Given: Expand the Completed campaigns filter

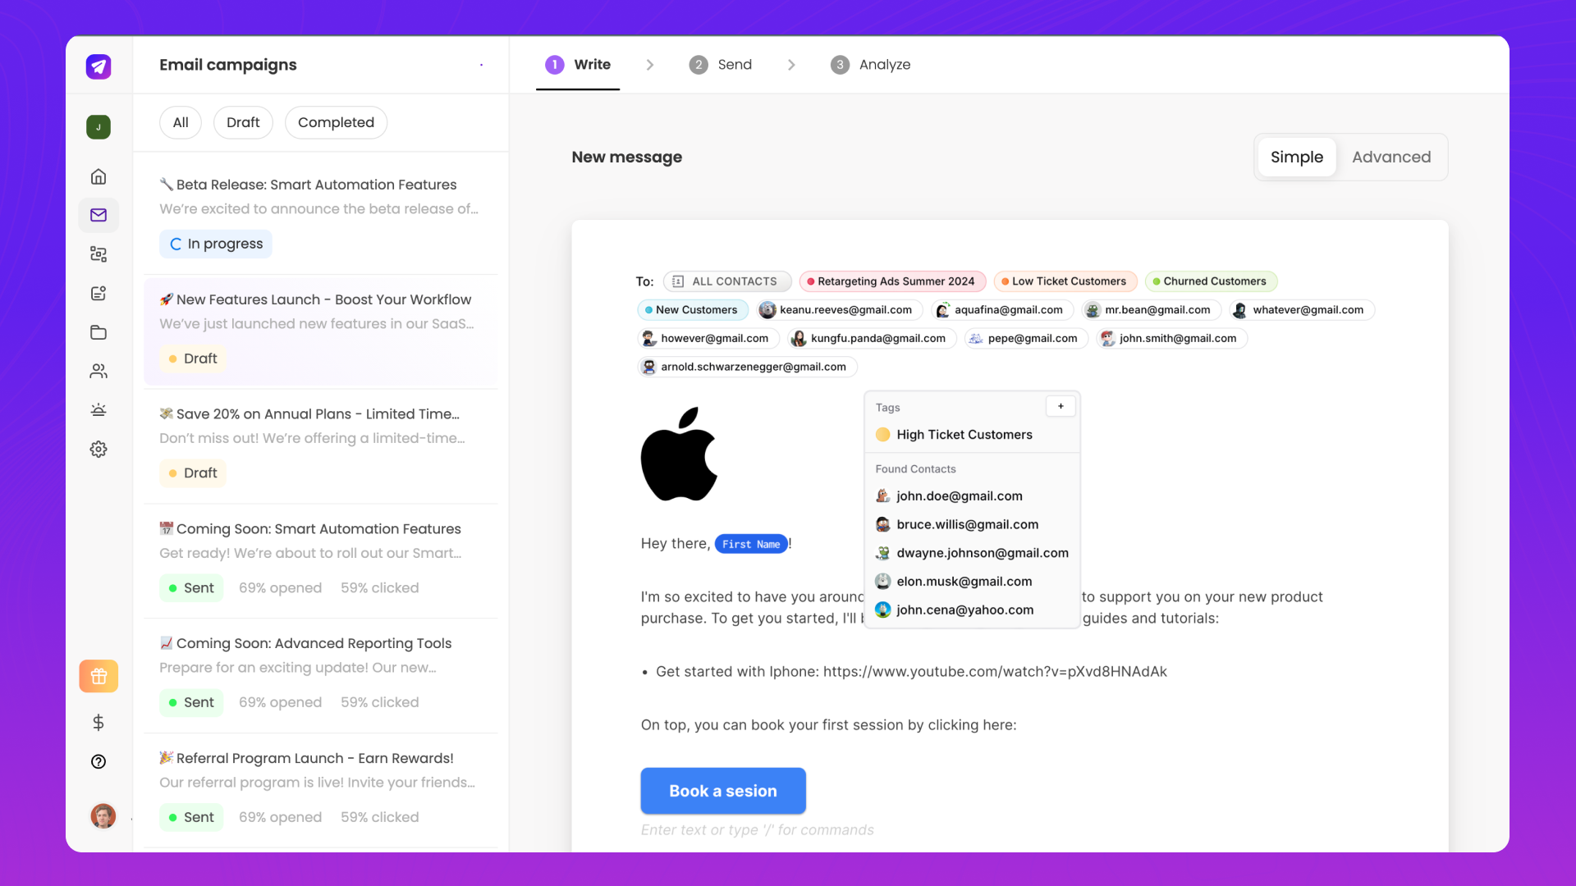Looking at the screenshot, I should (x=336, y=122).
